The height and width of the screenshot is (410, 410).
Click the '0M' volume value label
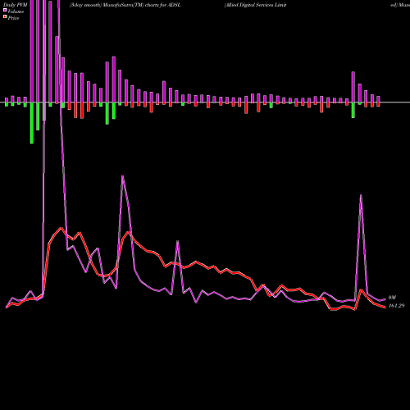[x=392, y=298]
